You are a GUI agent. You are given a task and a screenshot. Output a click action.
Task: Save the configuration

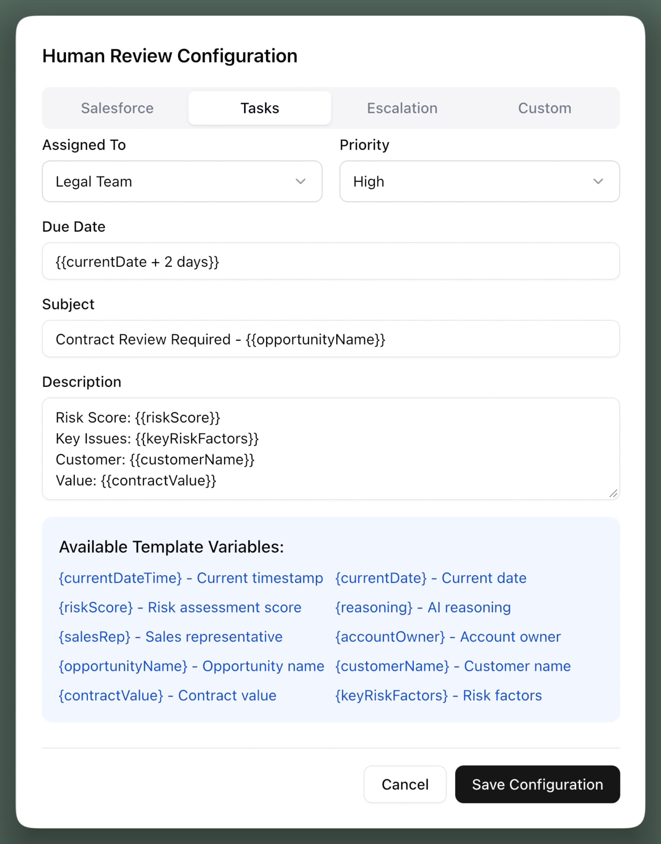coord(538,784)
